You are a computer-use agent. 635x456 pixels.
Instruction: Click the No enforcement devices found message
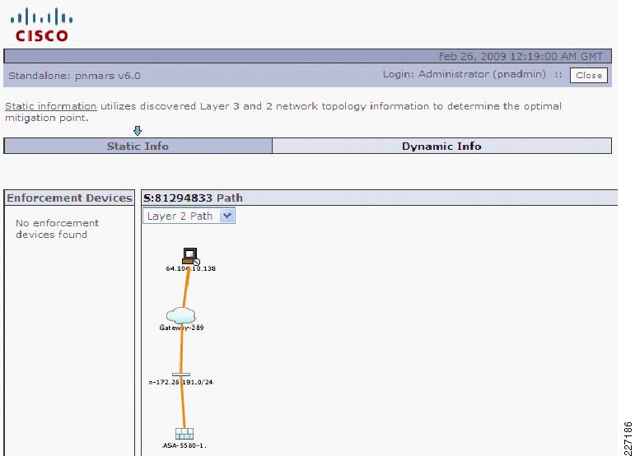[x=57, y=229]
